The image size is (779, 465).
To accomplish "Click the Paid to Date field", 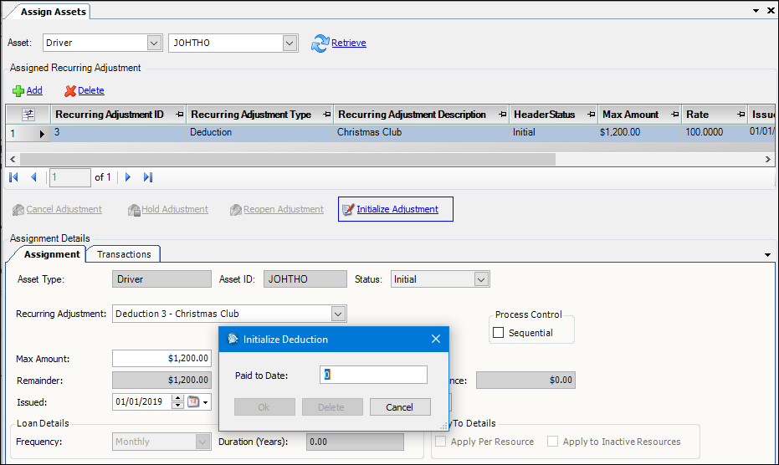I will click(x=373, y=376).
